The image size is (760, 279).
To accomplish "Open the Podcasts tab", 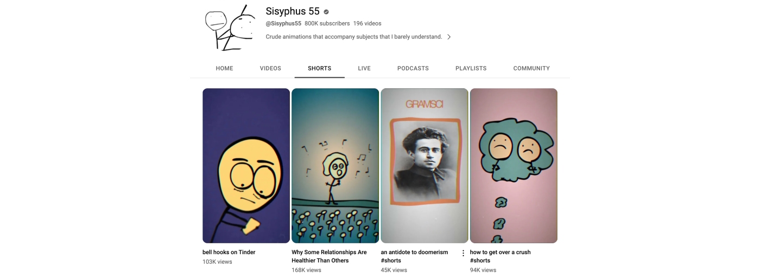I will [413, 68].
